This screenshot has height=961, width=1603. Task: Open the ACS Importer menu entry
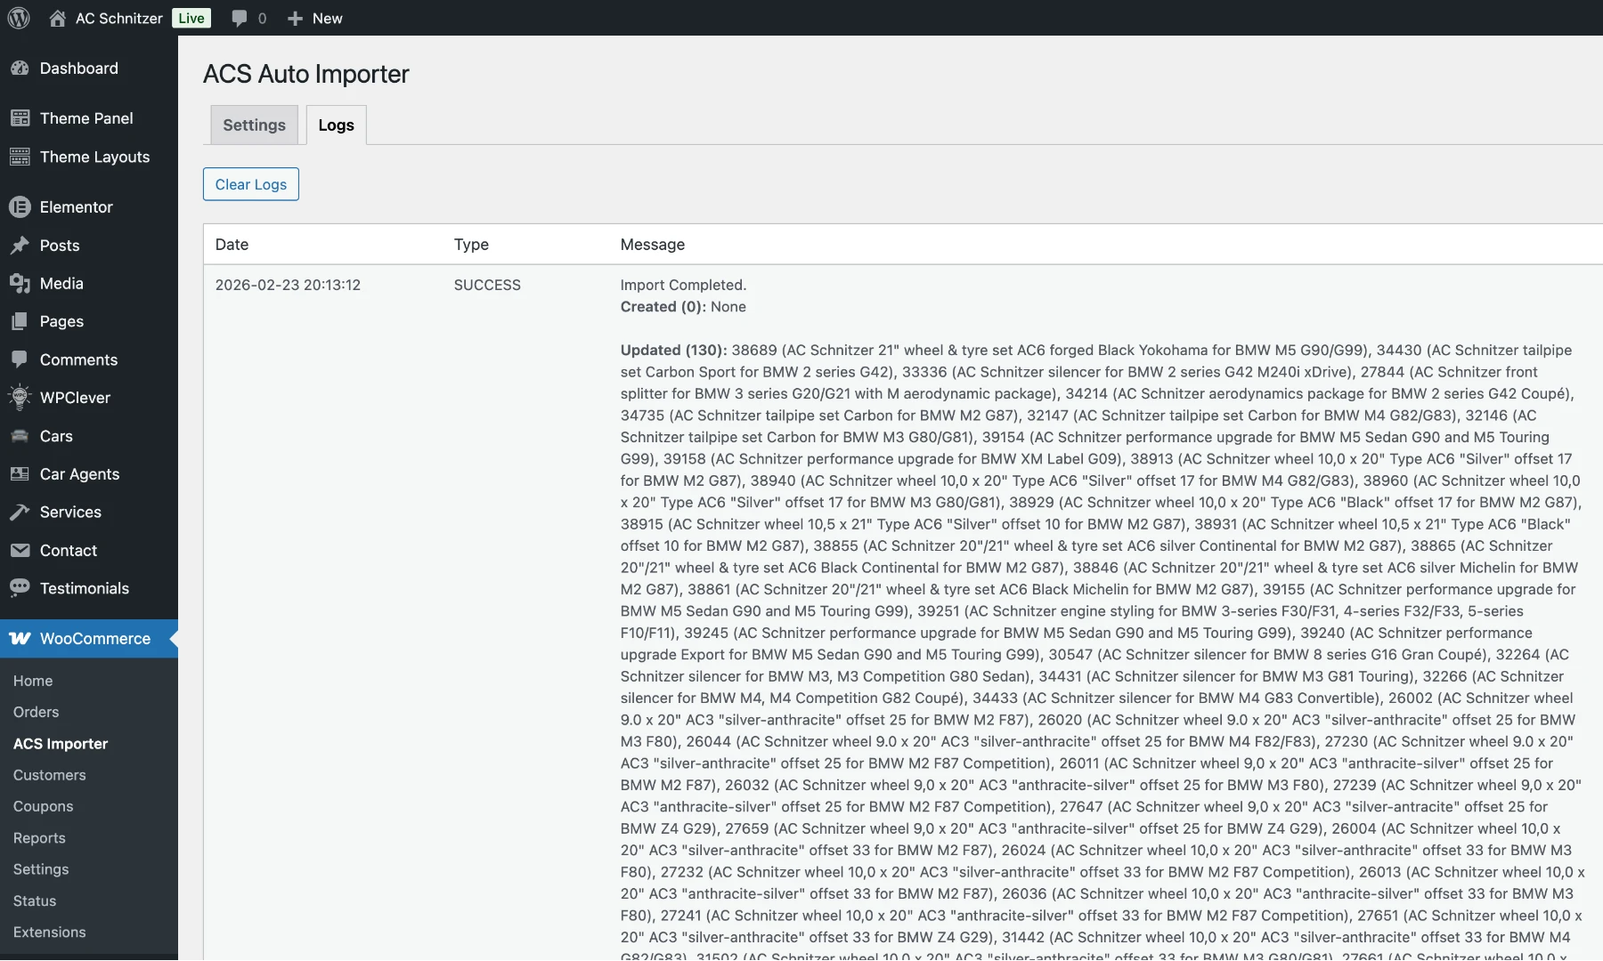pyautogui.click(x=60, y=744)
